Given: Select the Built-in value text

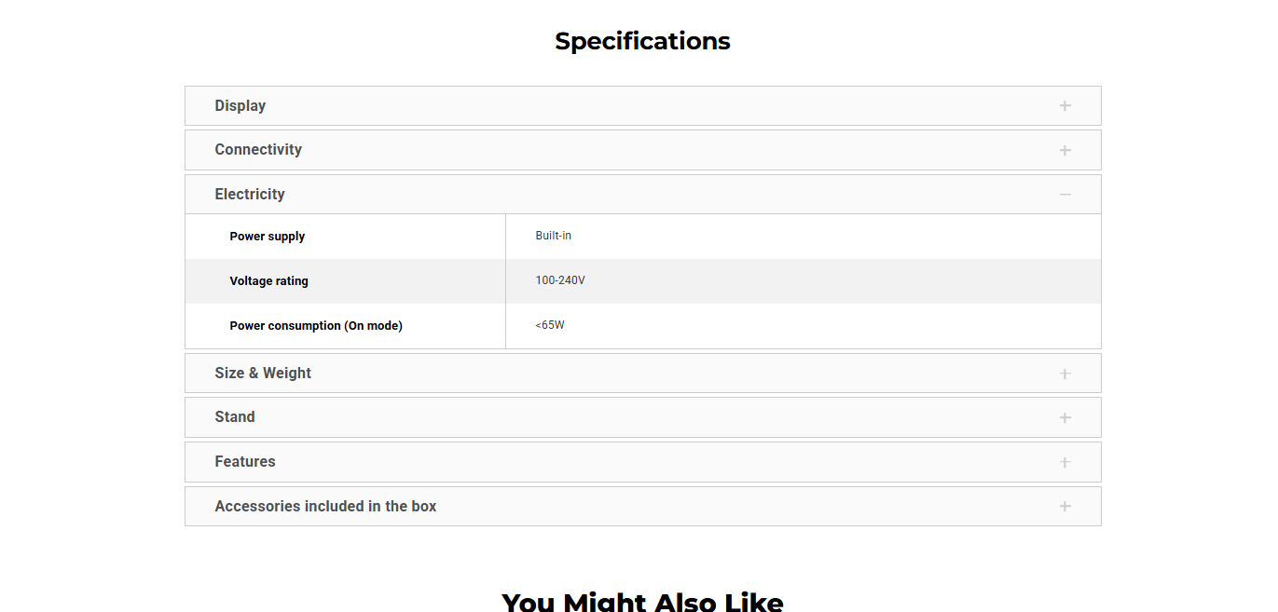Looking at the screenshot, I should 554,236.
